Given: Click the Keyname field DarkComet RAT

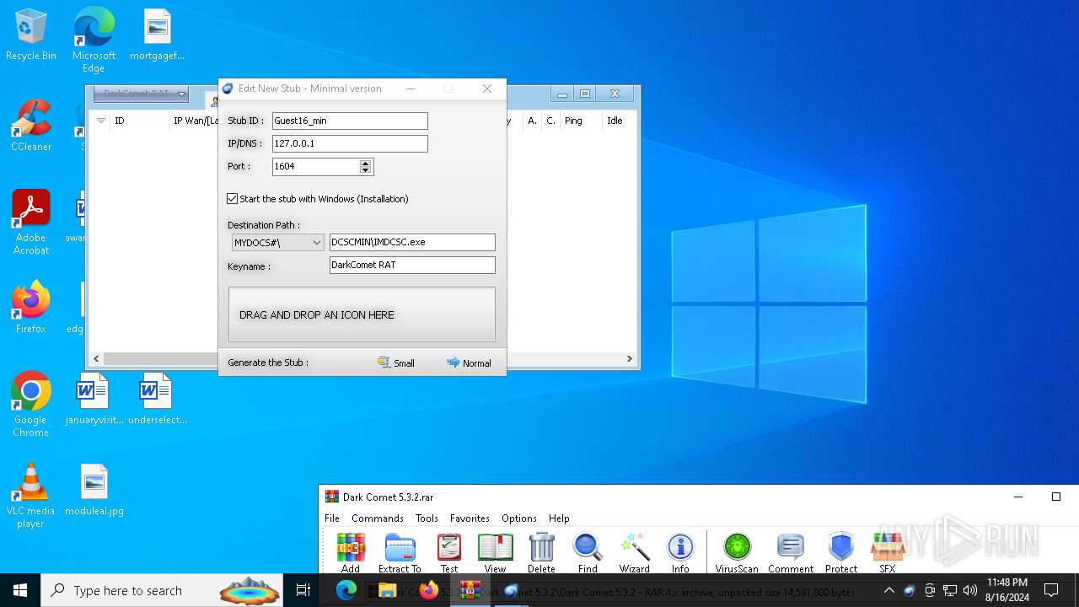Looking at the screenshot, I should click(x=412, y=265).
